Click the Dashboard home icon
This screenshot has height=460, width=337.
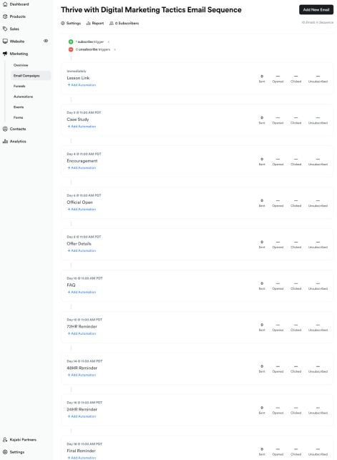point(5,4)
